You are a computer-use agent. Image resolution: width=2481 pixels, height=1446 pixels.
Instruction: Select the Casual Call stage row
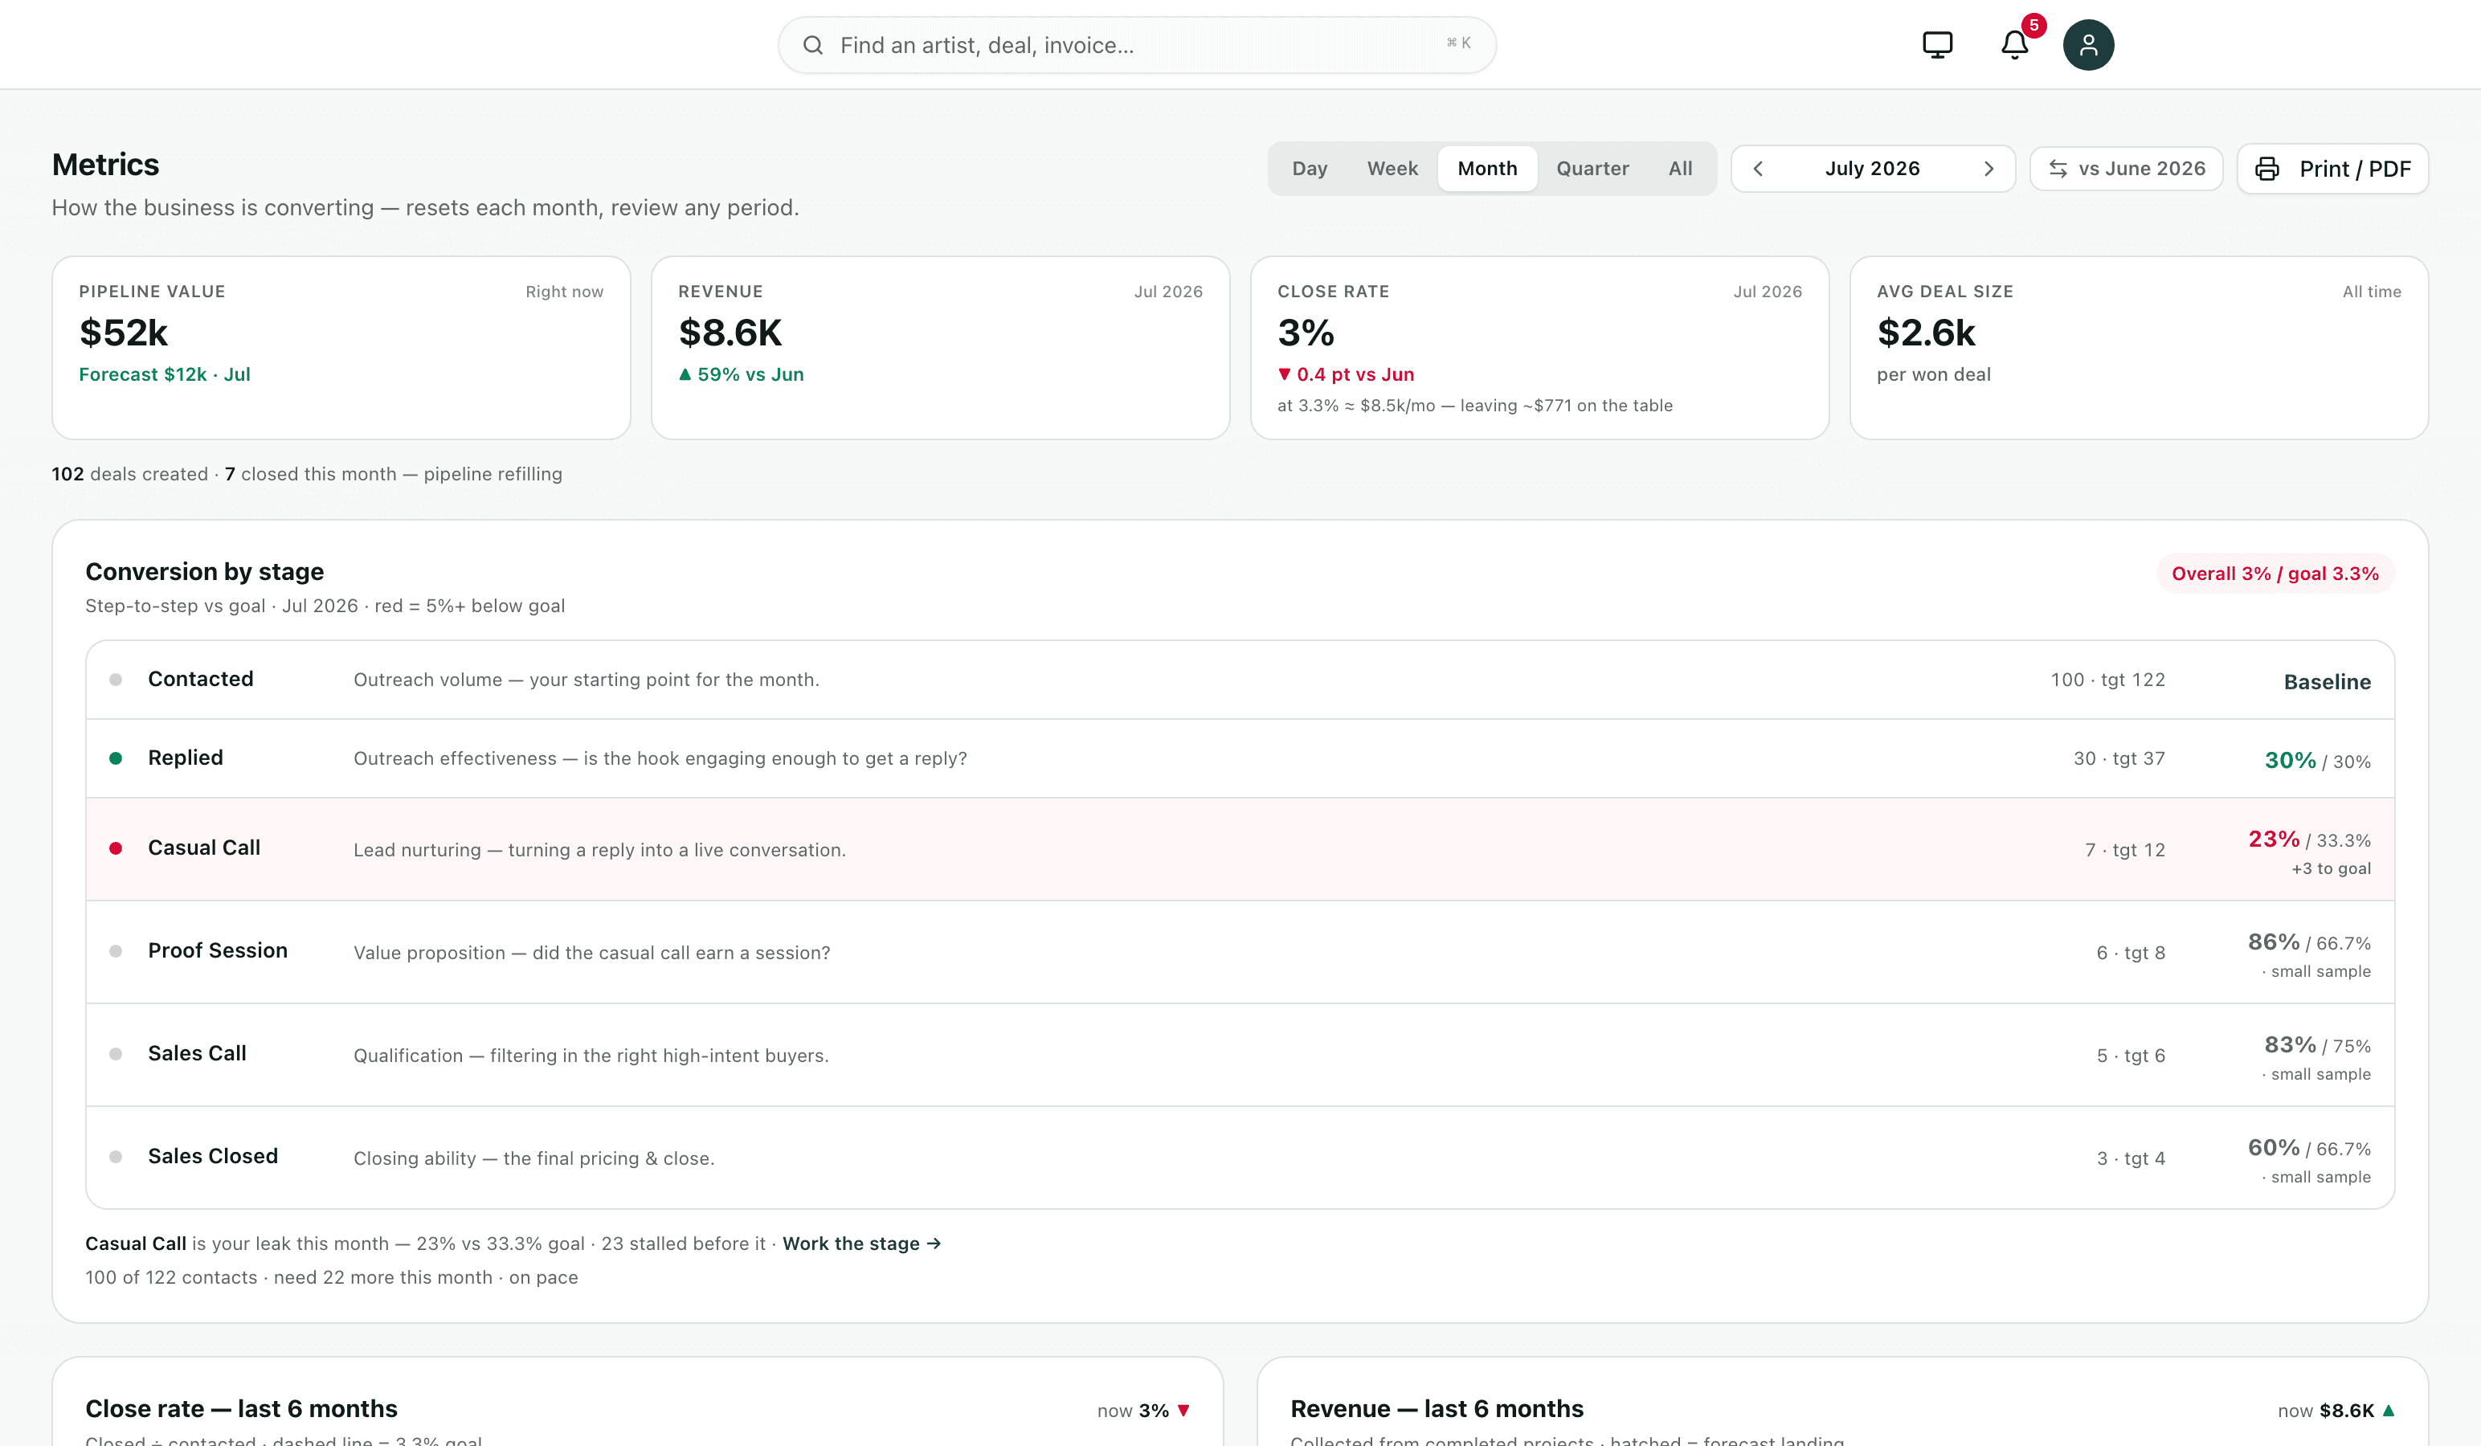point(1240,849)
